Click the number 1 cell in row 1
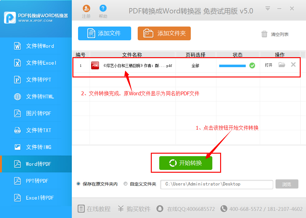Viewport: 306px width, 218px height. pos(81,66)
